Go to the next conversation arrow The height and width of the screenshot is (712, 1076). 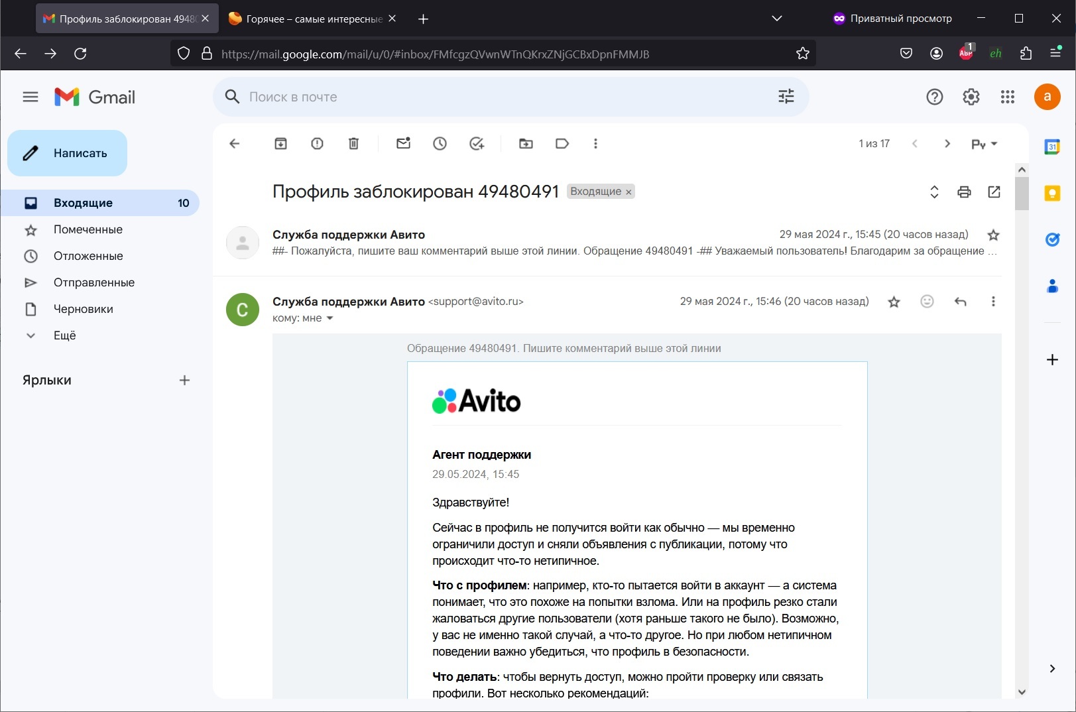coord(947,143)
